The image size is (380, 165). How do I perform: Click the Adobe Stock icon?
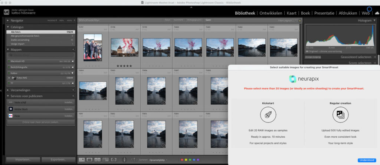[11, 109]
